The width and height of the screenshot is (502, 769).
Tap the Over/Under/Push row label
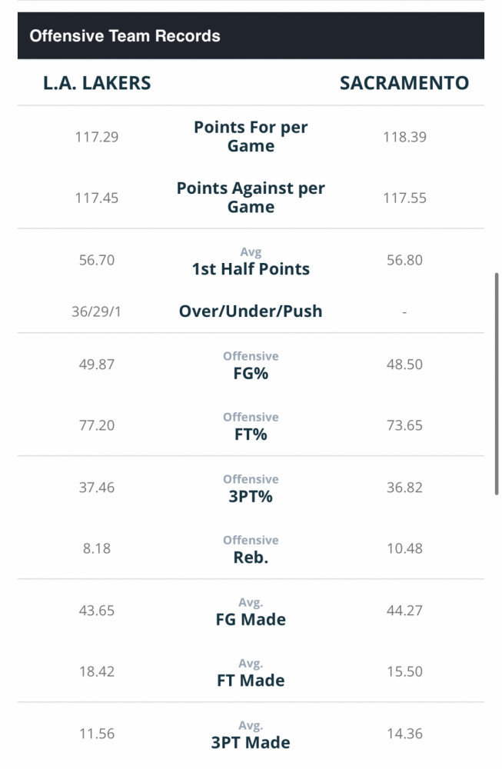[x=251, y=311]
